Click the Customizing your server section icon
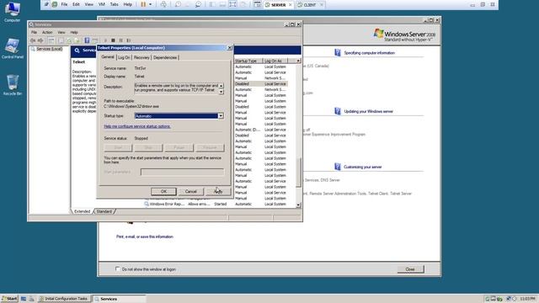 [x=338, y=167]
